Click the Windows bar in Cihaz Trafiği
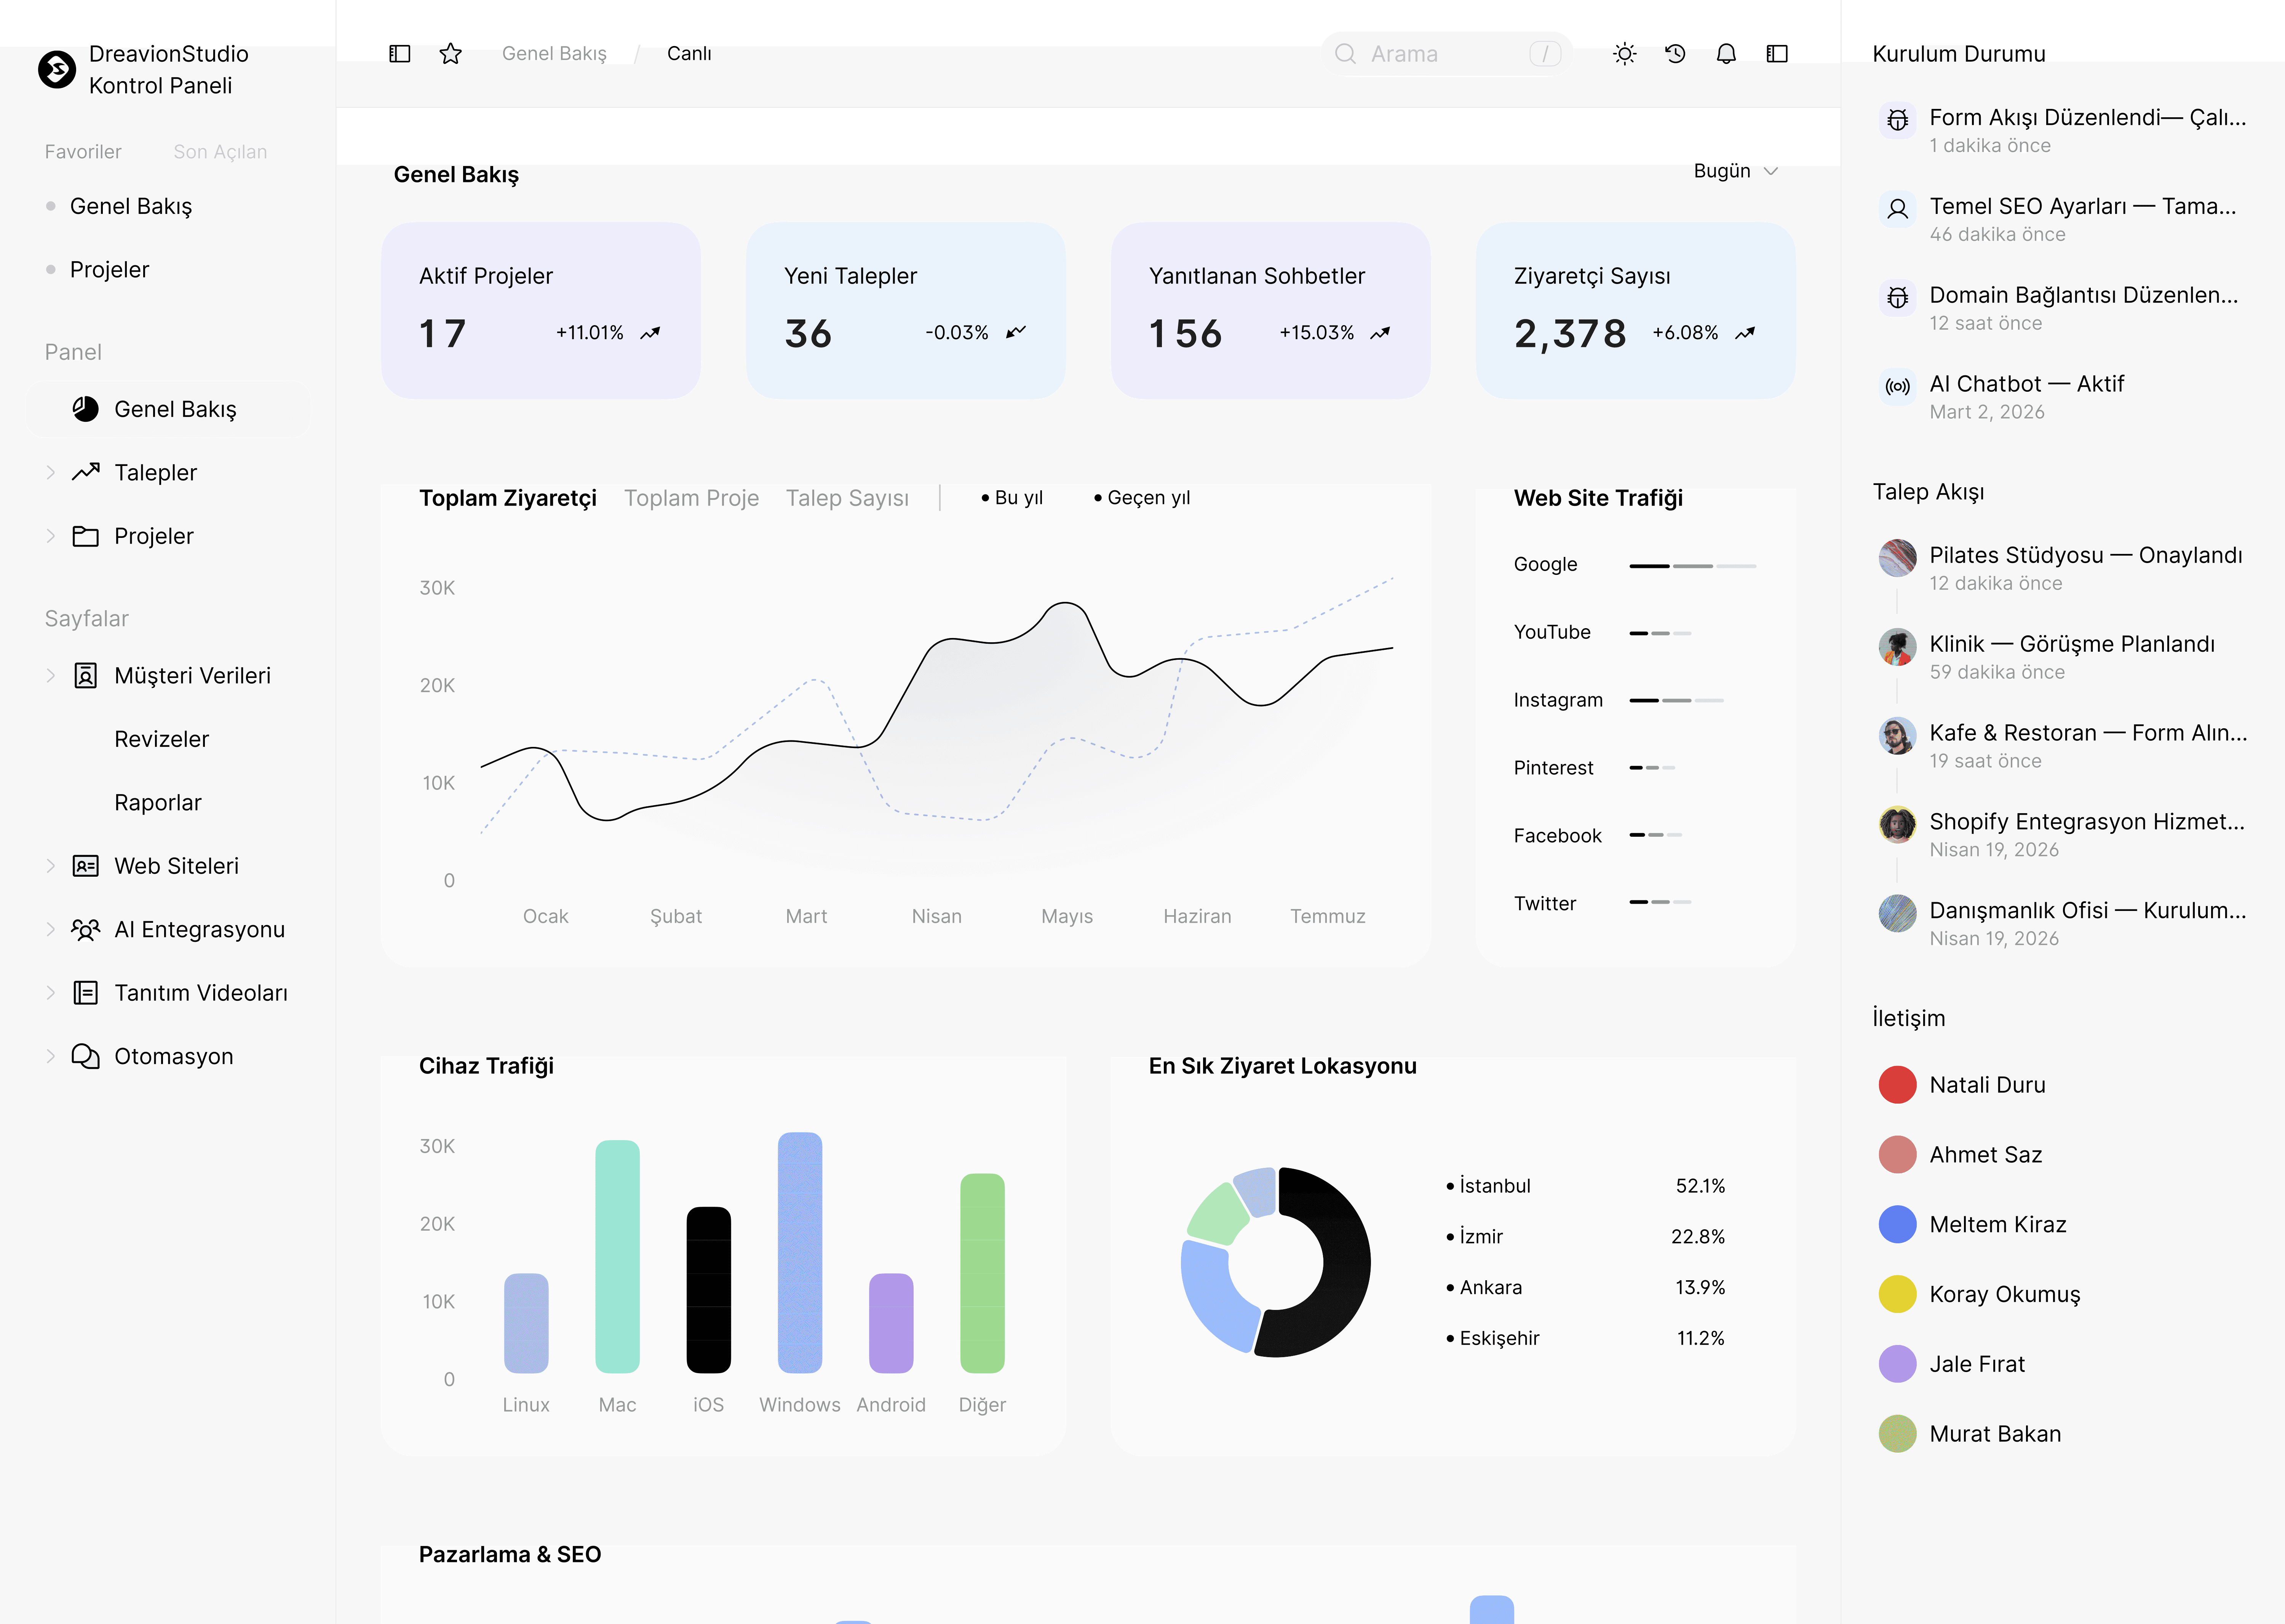The width and height of the screenshot is (2285, 1624). [801, 1253]
